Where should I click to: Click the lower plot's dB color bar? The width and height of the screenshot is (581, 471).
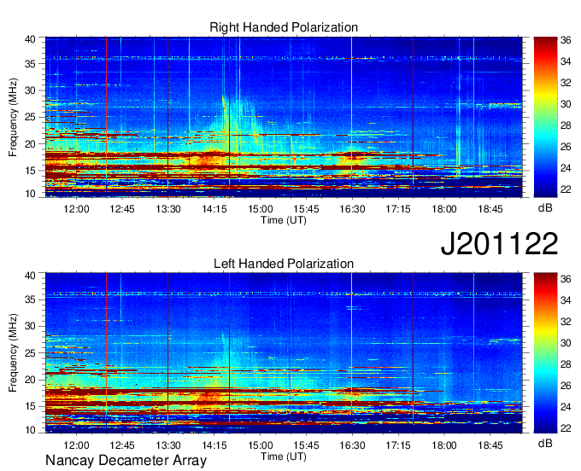tap(545, 353)
